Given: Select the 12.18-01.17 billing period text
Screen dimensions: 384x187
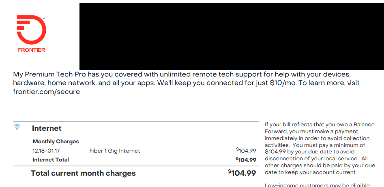Looking at the screenshot, I should [x=47, y=151].
